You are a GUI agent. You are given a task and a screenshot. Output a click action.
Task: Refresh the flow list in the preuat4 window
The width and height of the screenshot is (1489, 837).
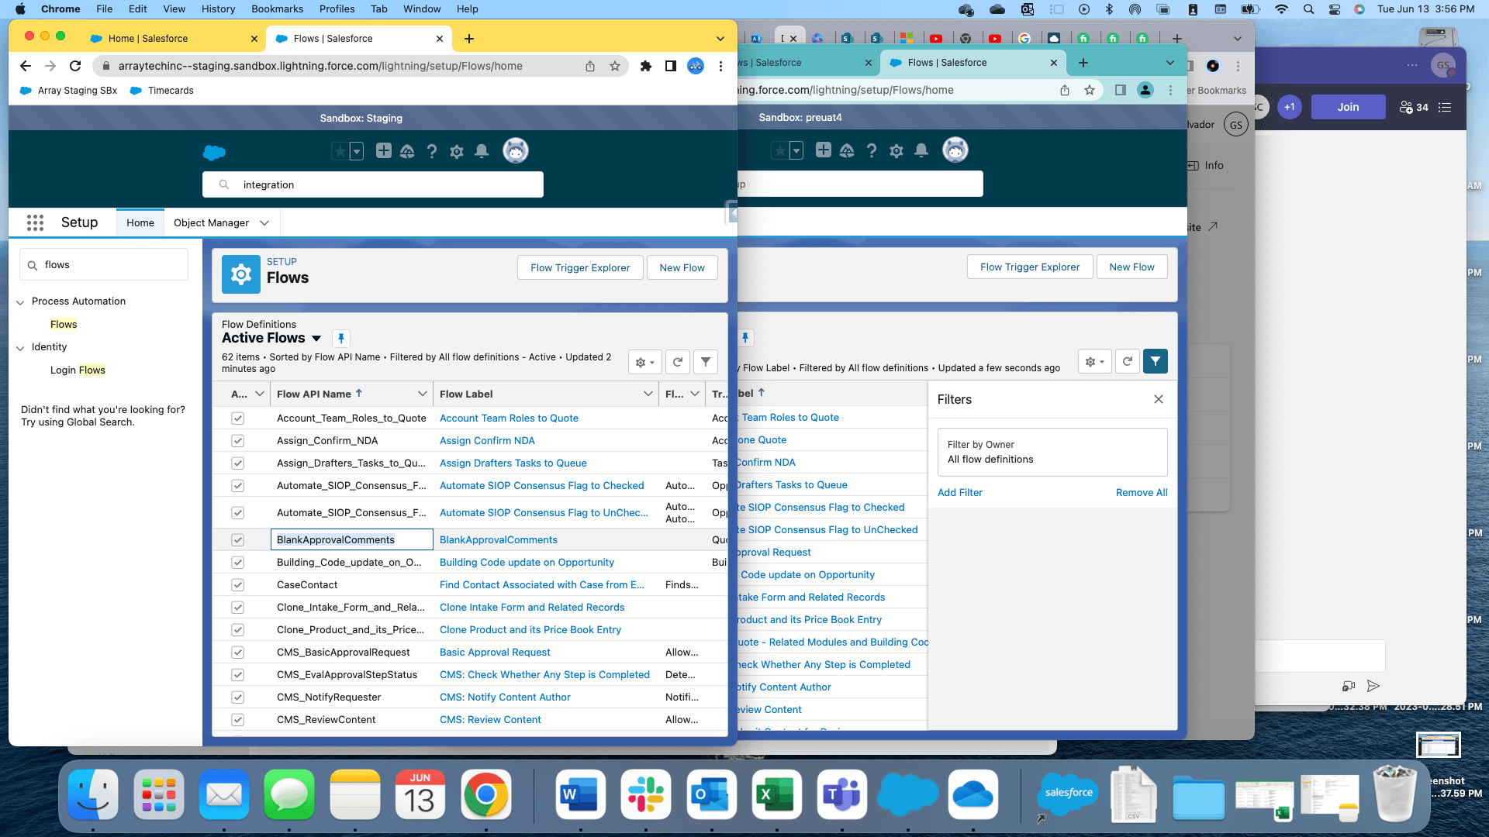point(1128,361)
